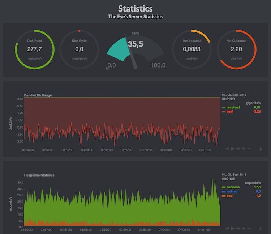Click 04:00:00 tick on Bandwidth Usage axis

click(166, 150)
